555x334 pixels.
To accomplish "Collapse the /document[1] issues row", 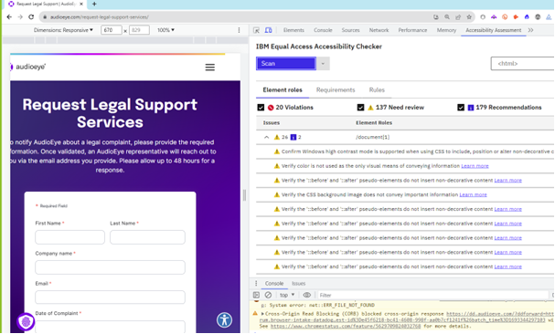I will click(266, 137).
